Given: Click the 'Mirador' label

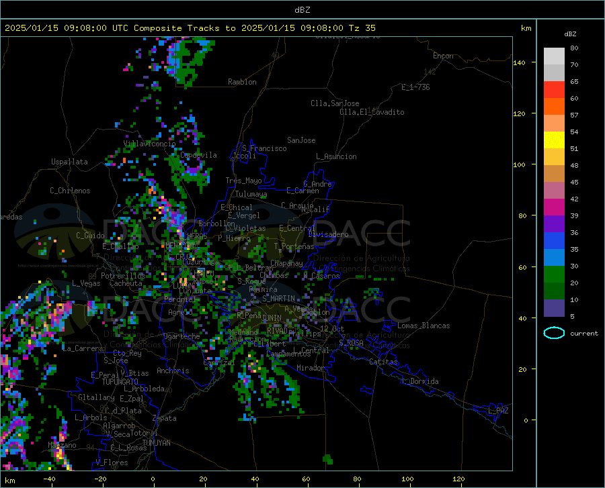Looking at the screenshot, I should coord(310,368).
